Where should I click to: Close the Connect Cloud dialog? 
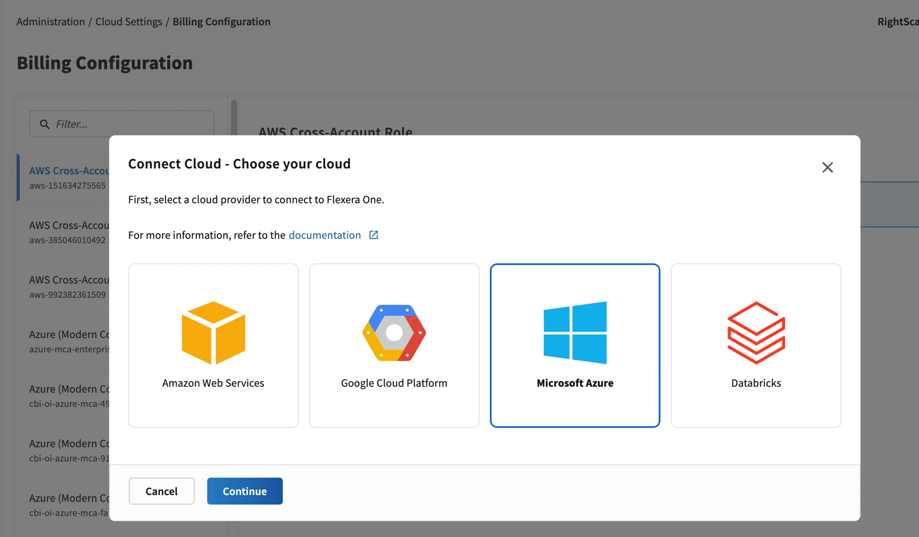pos(828,167)
